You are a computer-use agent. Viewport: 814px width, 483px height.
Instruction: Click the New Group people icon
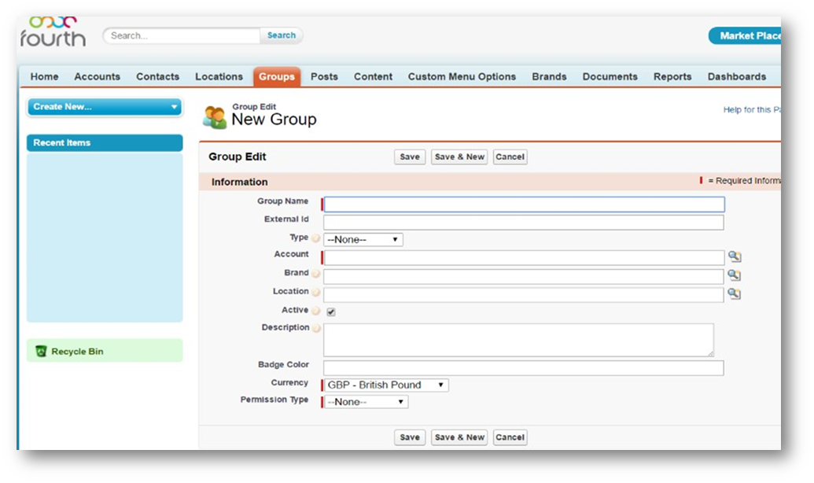[x=214, y=116]
